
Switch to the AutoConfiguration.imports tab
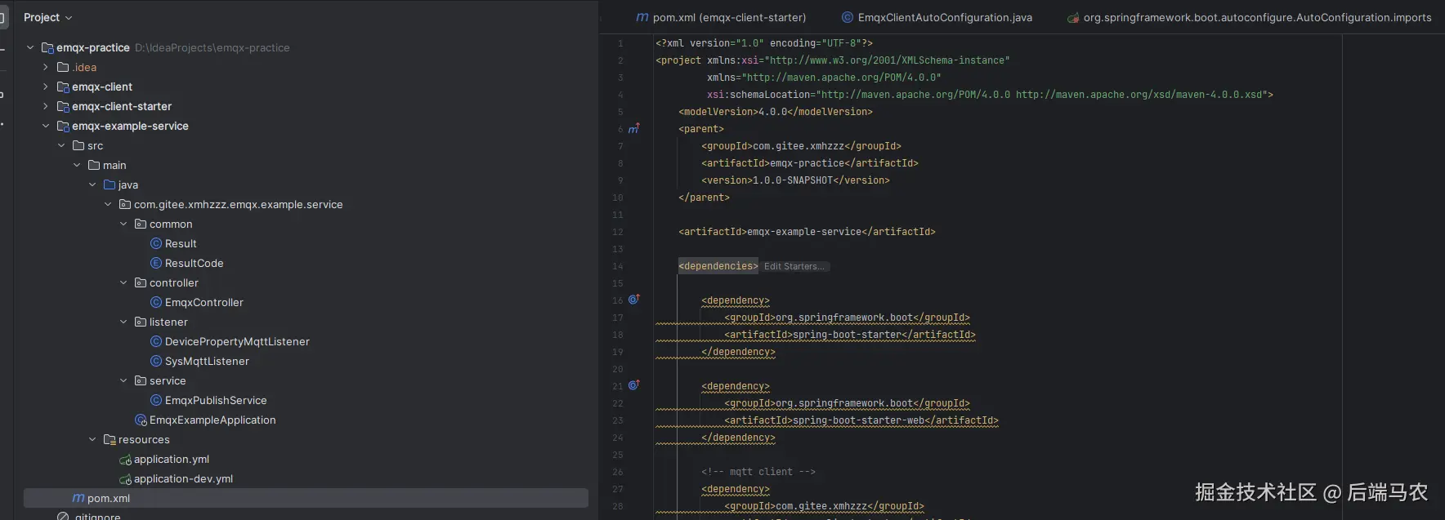click(1249, 17)
